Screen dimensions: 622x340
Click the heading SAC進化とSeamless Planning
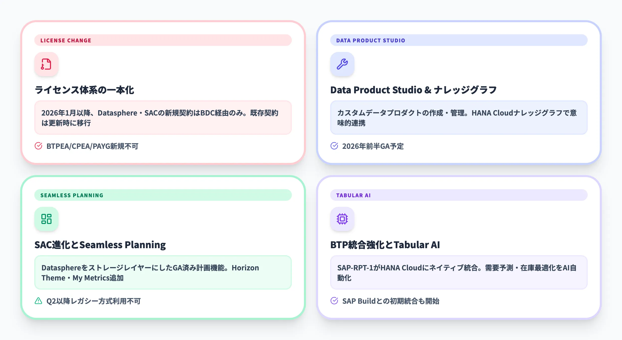pyautogui.click(x=100, y=245)
